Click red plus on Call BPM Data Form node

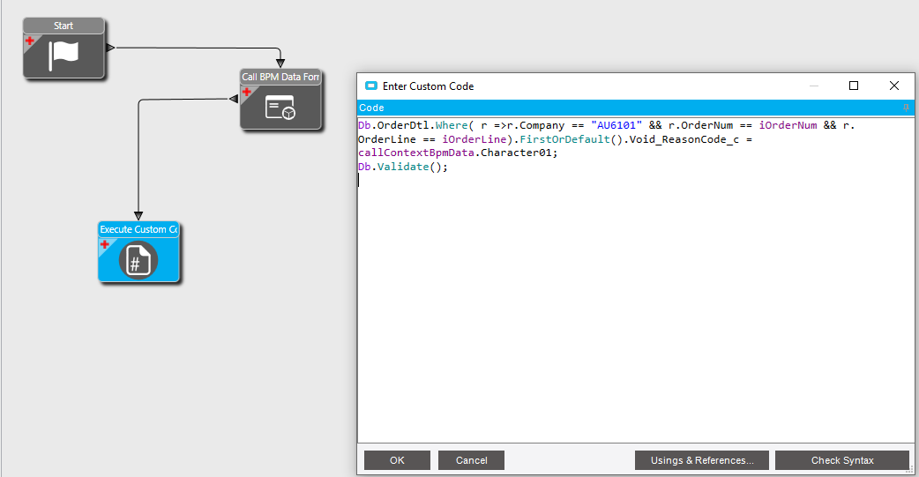pyautogui.click(x=247, y=92)
